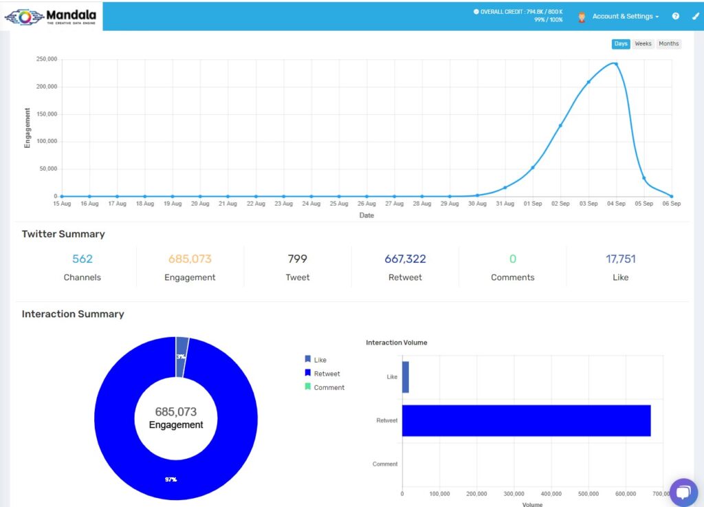Click the 667,322 Retweet count
704x507 pixels.
click(405, 259)
